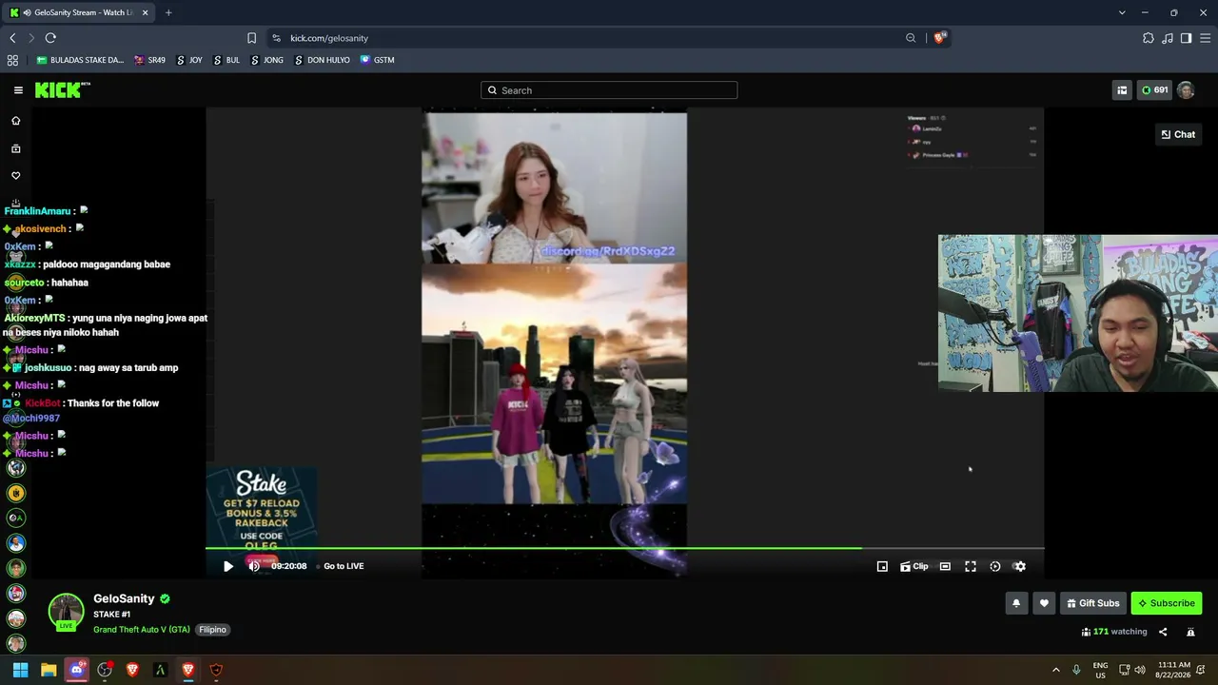This screenshot has width=1218, height=685.
Task: Share the stream with the share icon
Action: pyautogui.click(x=1163, y=632)
